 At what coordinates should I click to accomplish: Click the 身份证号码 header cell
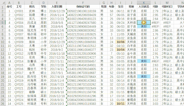point(83,7)
